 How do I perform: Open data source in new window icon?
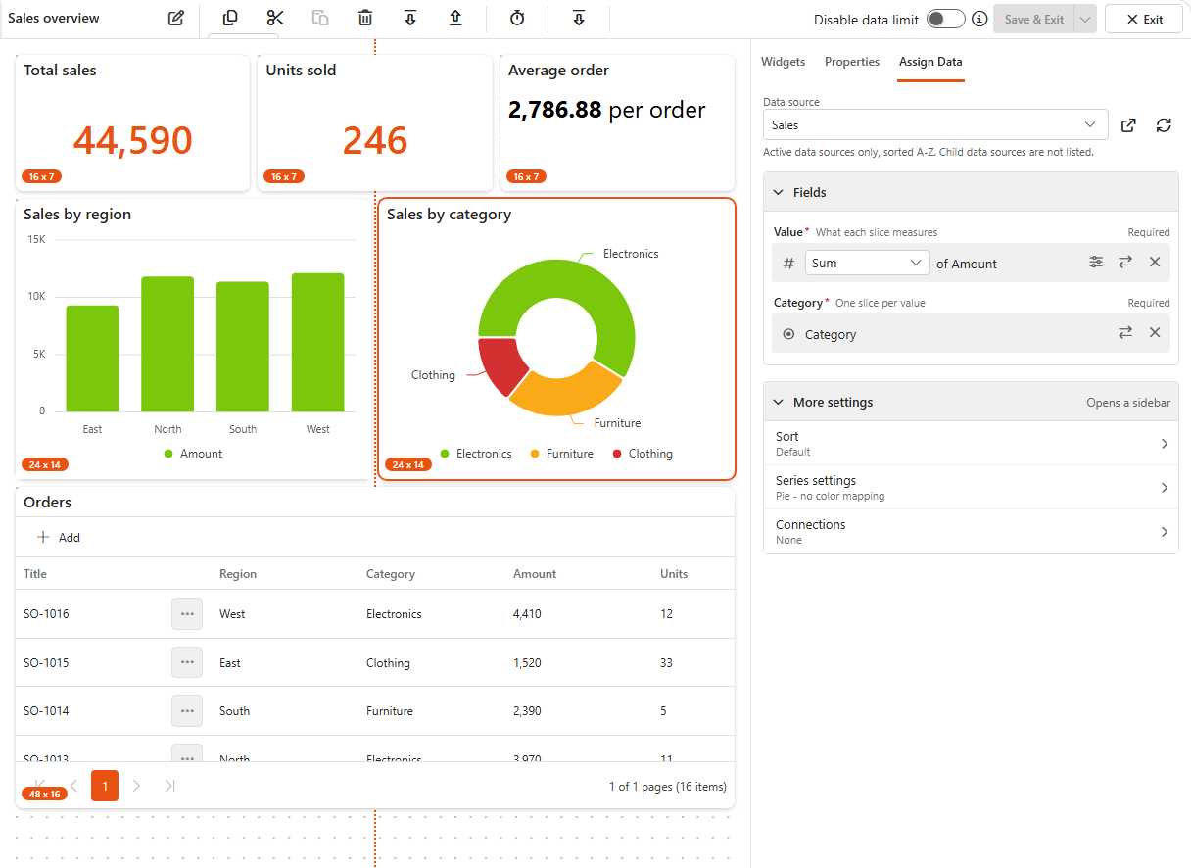click(x=1128, y=125)
